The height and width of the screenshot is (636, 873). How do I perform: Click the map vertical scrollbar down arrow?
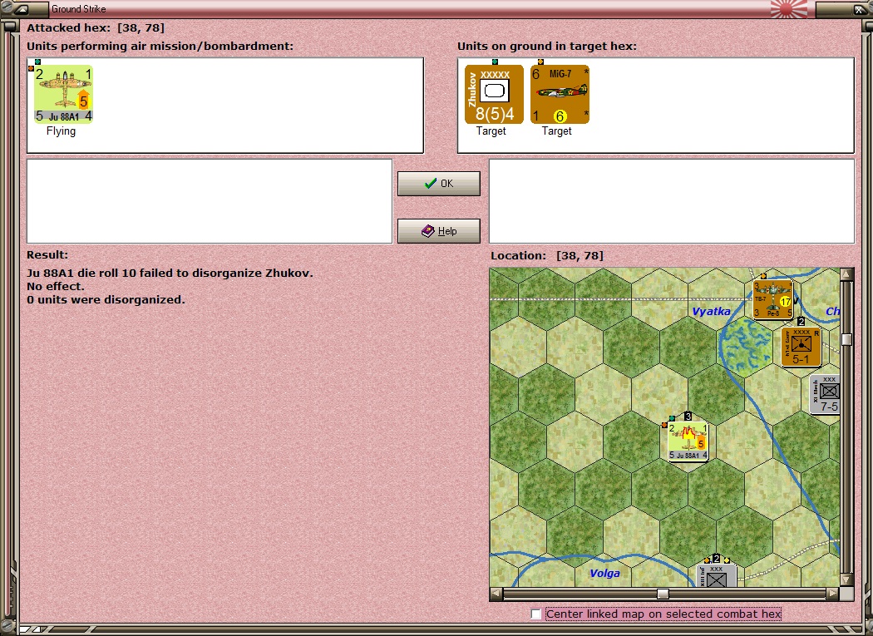(847, 579)
